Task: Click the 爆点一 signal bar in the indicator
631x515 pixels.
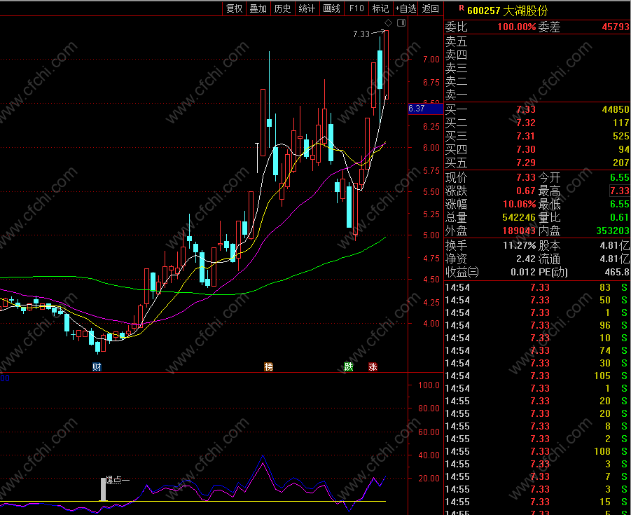Action: [104, 489]
